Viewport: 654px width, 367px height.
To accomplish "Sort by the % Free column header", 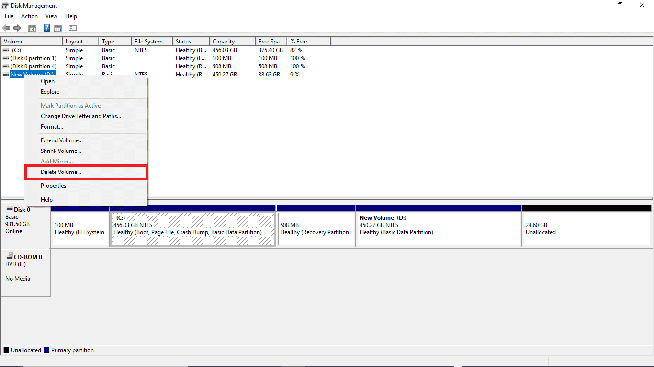I will [309, 42].
